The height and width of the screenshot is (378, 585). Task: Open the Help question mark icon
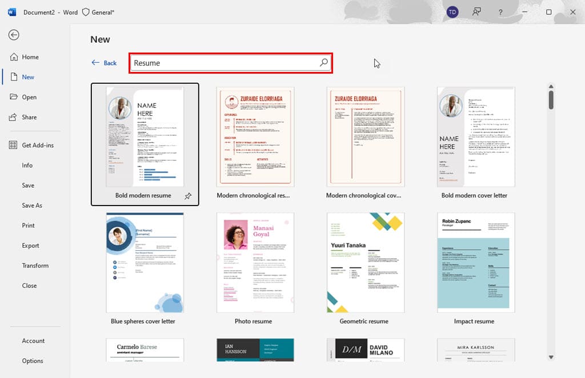pyautogui.click(x=500, y=13)
